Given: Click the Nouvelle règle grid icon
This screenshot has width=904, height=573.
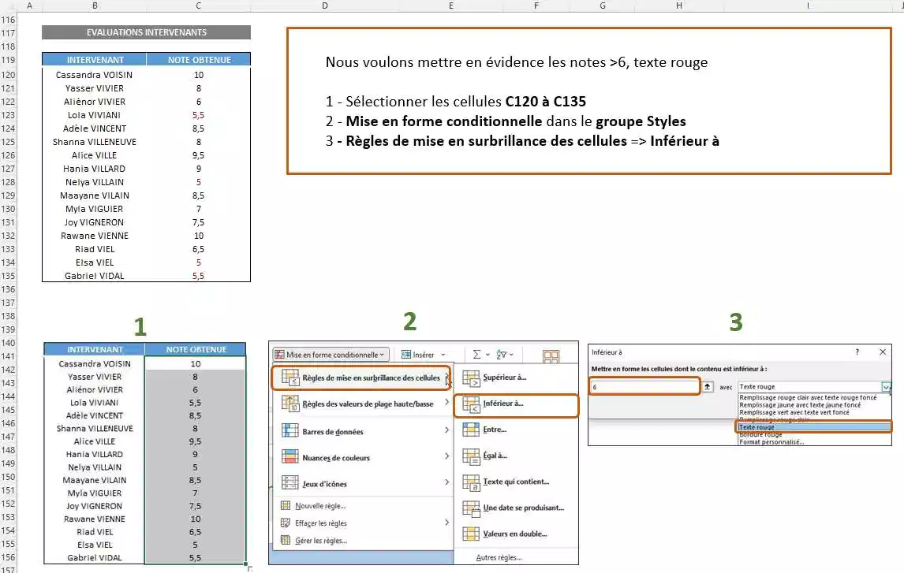Looking at the screenshot, I should point(286,506).
